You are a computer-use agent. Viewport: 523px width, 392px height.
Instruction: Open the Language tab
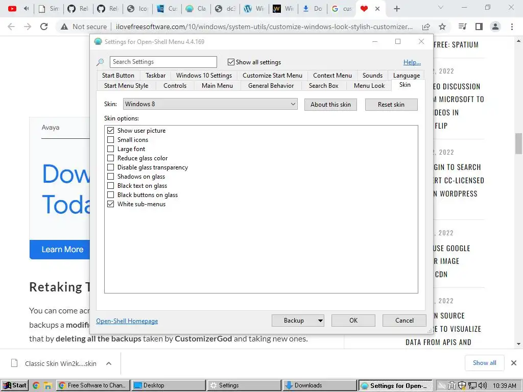pyautogui.click(x=406, y=76)
